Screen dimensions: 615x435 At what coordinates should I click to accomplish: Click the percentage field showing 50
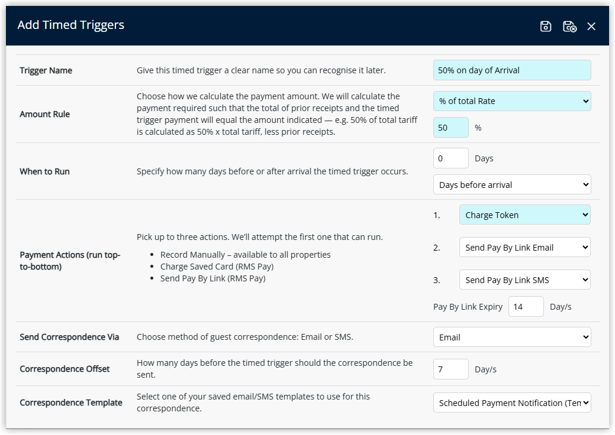pyautogui.click(x=450, y=127)
